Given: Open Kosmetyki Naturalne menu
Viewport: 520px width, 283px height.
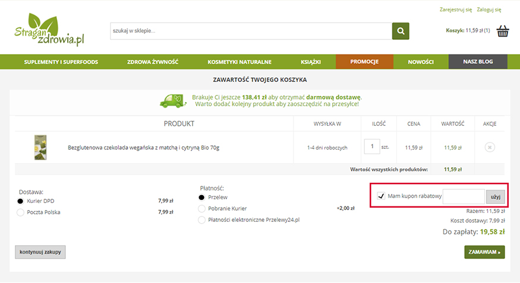Looking at the screenshot, I should click(239, 62).
